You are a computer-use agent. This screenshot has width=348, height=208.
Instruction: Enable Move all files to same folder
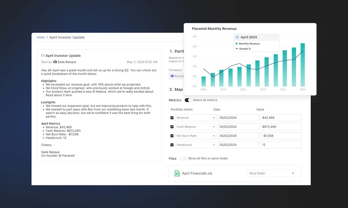183,158
